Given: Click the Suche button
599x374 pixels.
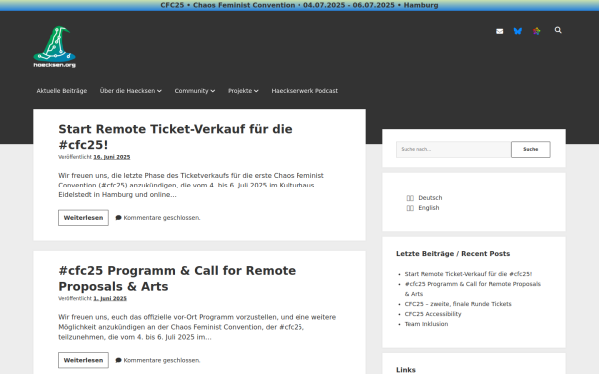Looking at the screenshot, I should coord(531,149).
